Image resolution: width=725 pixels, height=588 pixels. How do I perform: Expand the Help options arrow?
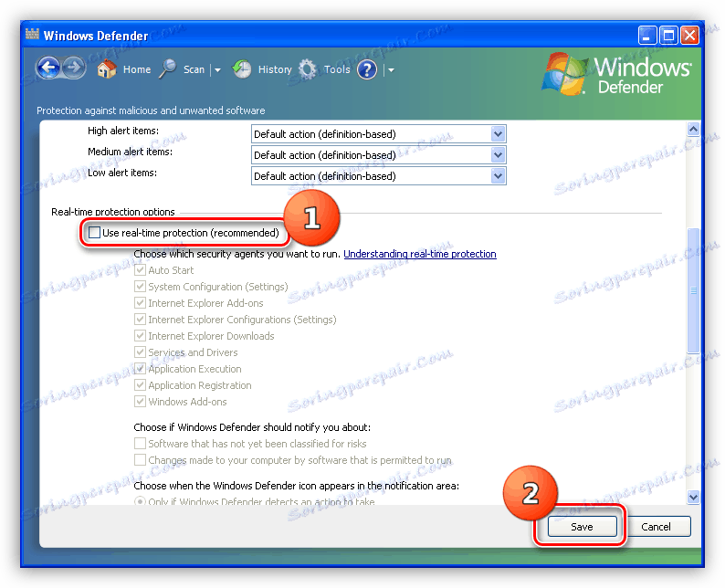(x=391, y=70)
